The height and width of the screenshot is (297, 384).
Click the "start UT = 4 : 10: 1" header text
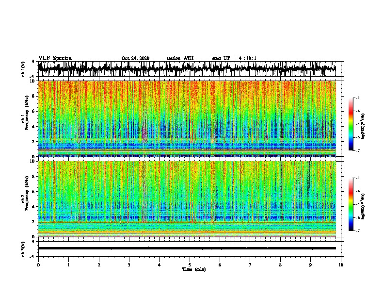pyautogui.click(x=234, y=58)
